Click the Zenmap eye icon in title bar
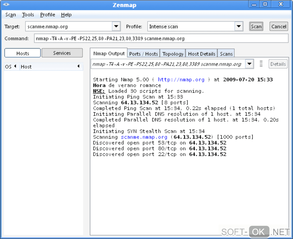Image resolution: width=293 pixels, height=239 pixels. tap(6, 5)
